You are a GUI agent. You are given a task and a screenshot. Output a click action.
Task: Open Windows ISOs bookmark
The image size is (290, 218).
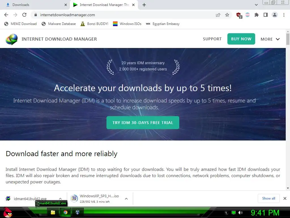(x=127, y=24)
